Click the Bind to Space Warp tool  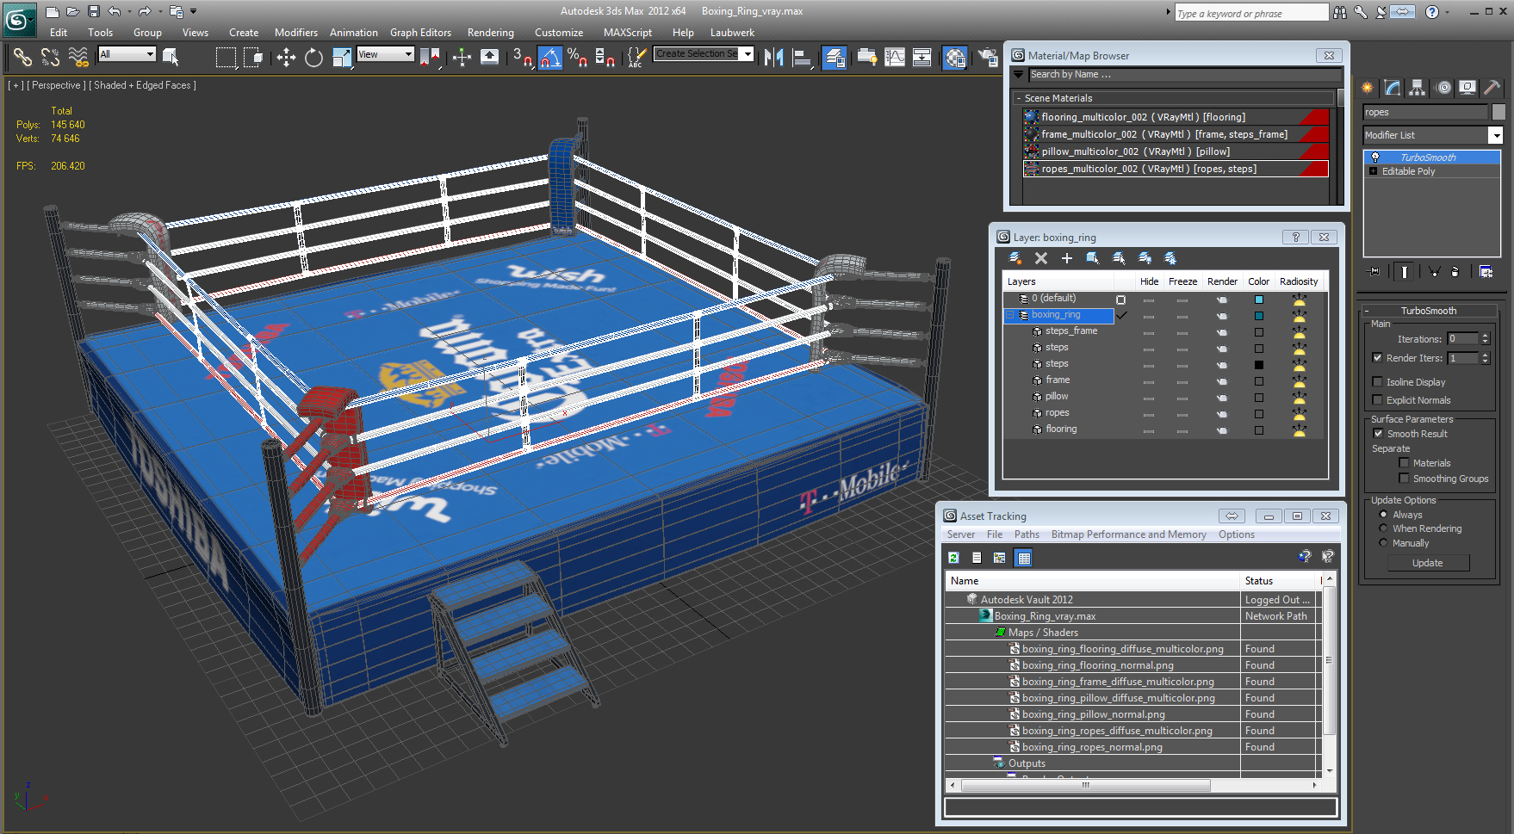coord(78,58)
